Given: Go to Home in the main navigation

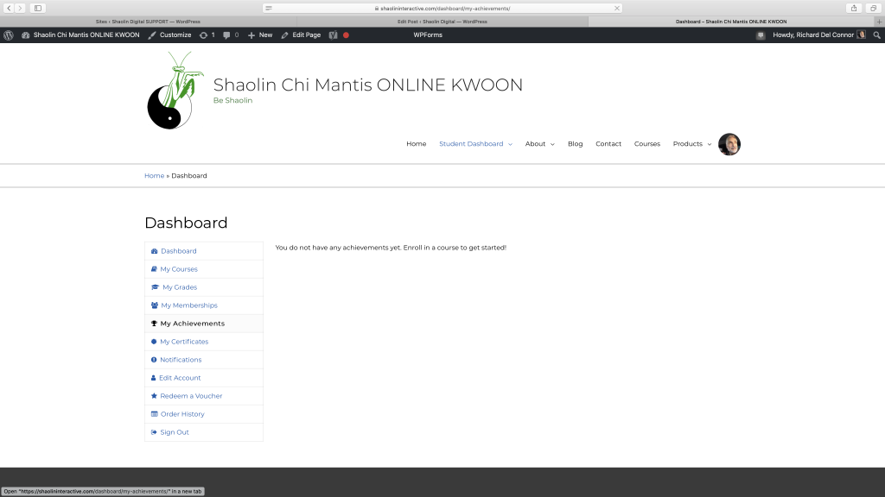Looking at the screenshot, I should coord(416,144).
